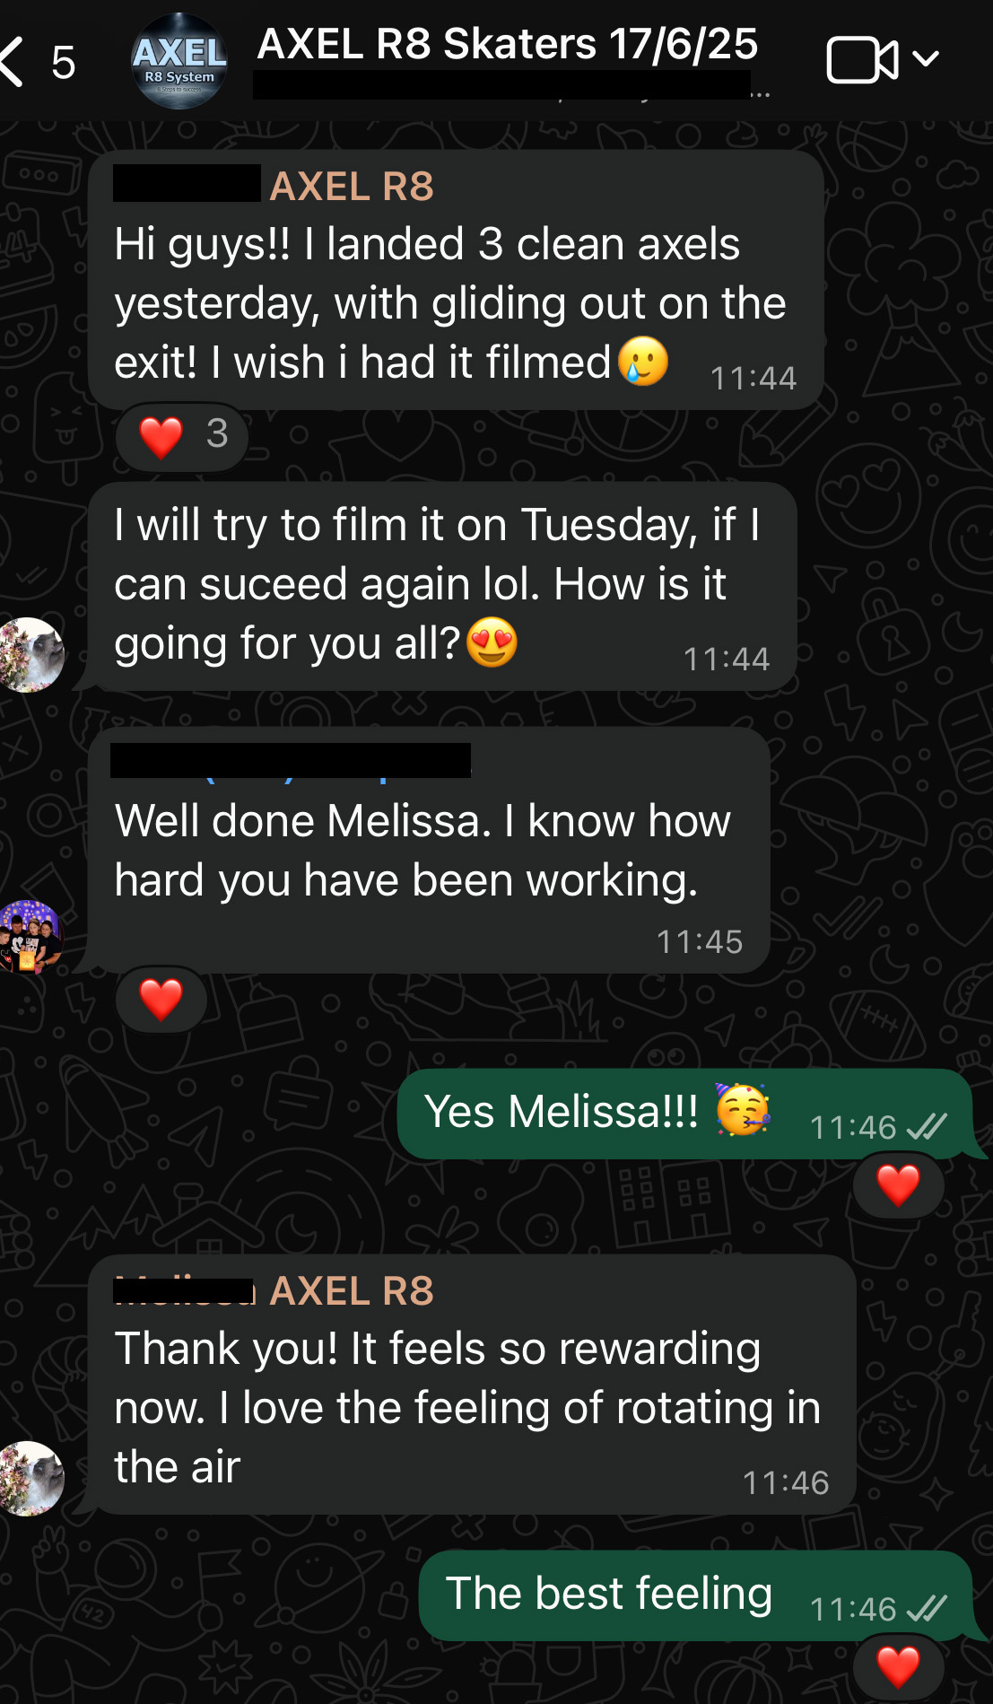This screenshot has height=1704, width=993.
Task: Tap the back arrow to chat list
Action: [13, 62]
